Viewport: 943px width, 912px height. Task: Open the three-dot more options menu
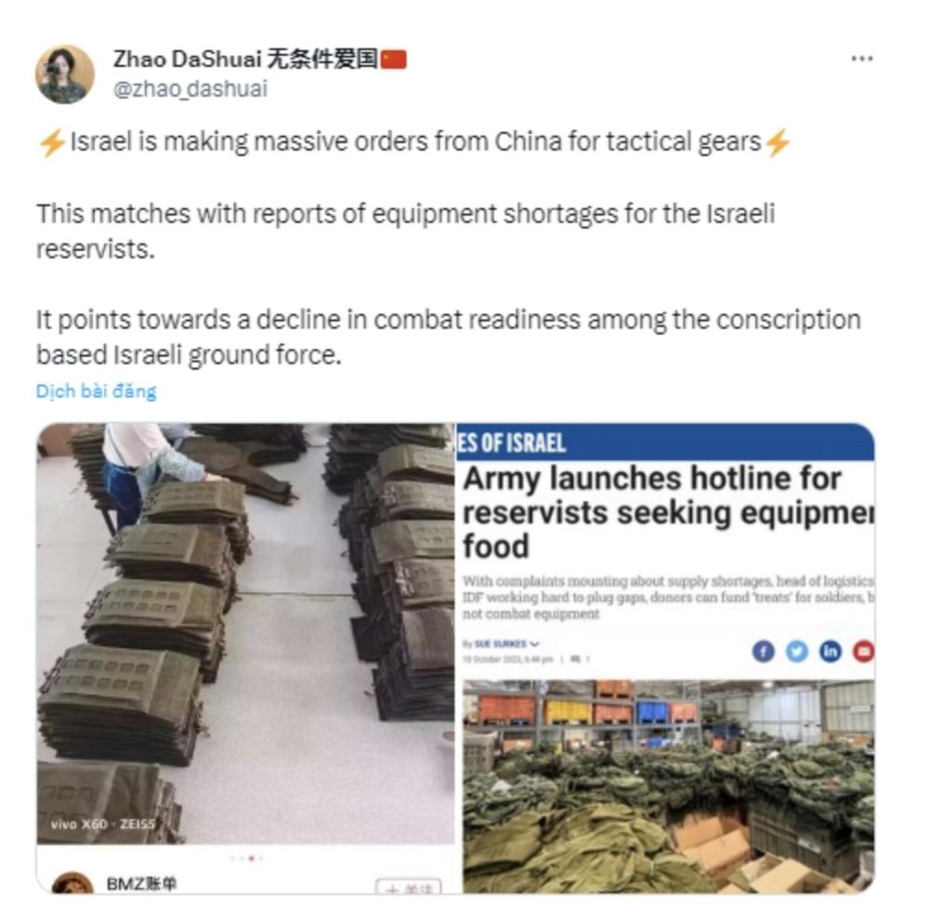pyautogui.click(x=862, y=59)
